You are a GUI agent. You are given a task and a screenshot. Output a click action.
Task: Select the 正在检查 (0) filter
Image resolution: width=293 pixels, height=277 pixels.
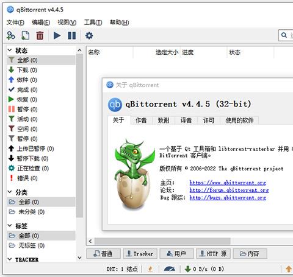click(x=42, y=168)
